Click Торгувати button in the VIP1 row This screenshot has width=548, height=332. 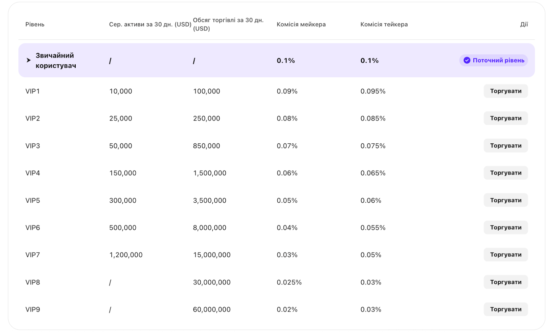pyautogui.click(x=506, y=91)
